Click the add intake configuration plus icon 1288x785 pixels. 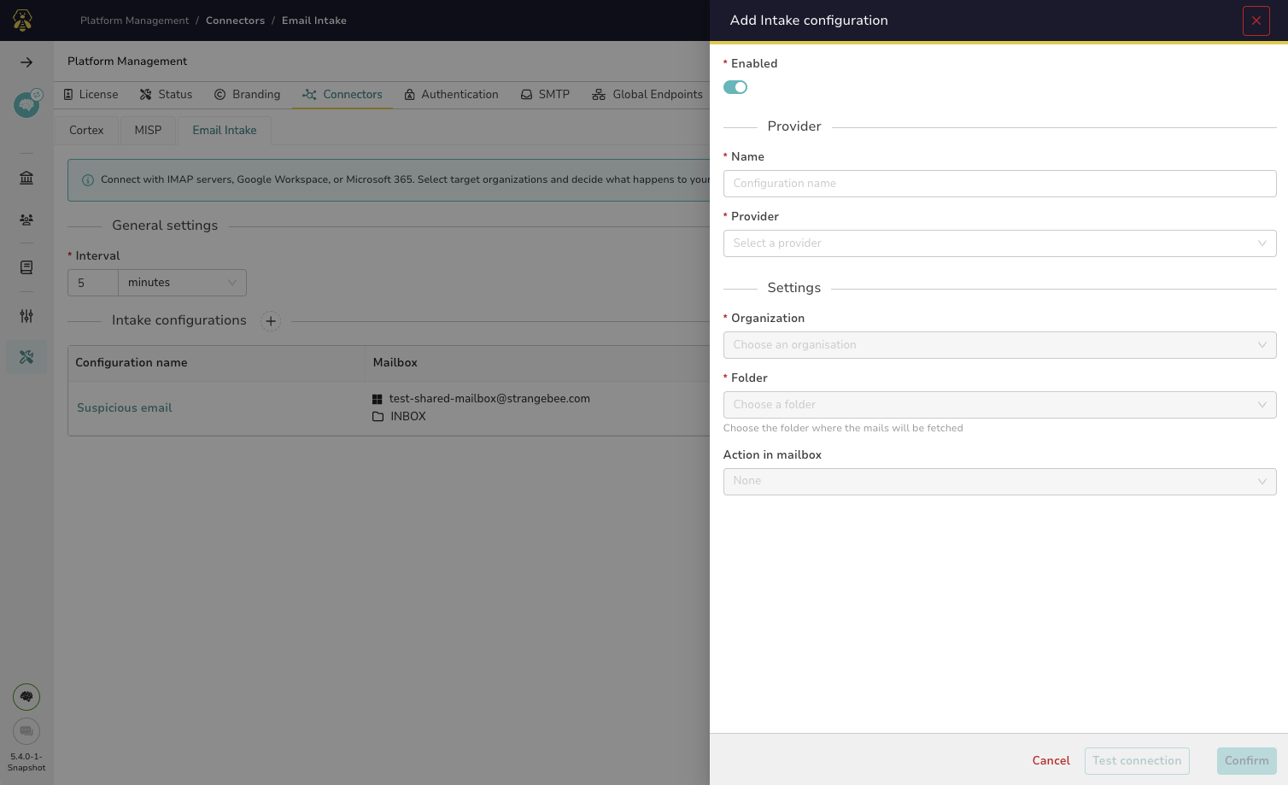(271, 321)
